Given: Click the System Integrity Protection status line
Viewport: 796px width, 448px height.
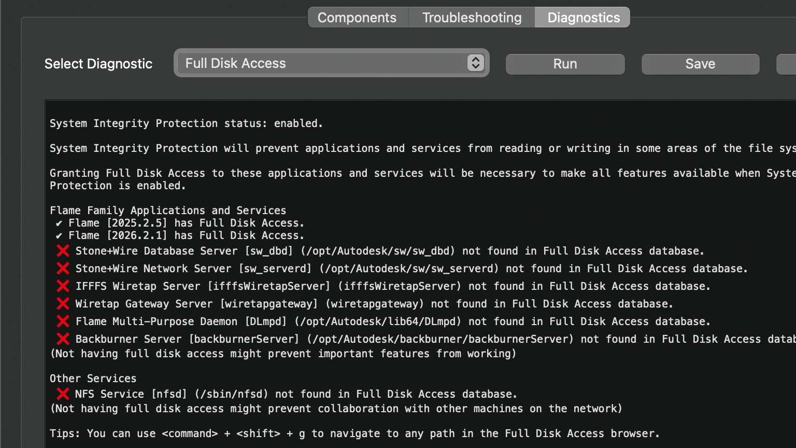Looking at the screenshot, I should pos(186,123).
